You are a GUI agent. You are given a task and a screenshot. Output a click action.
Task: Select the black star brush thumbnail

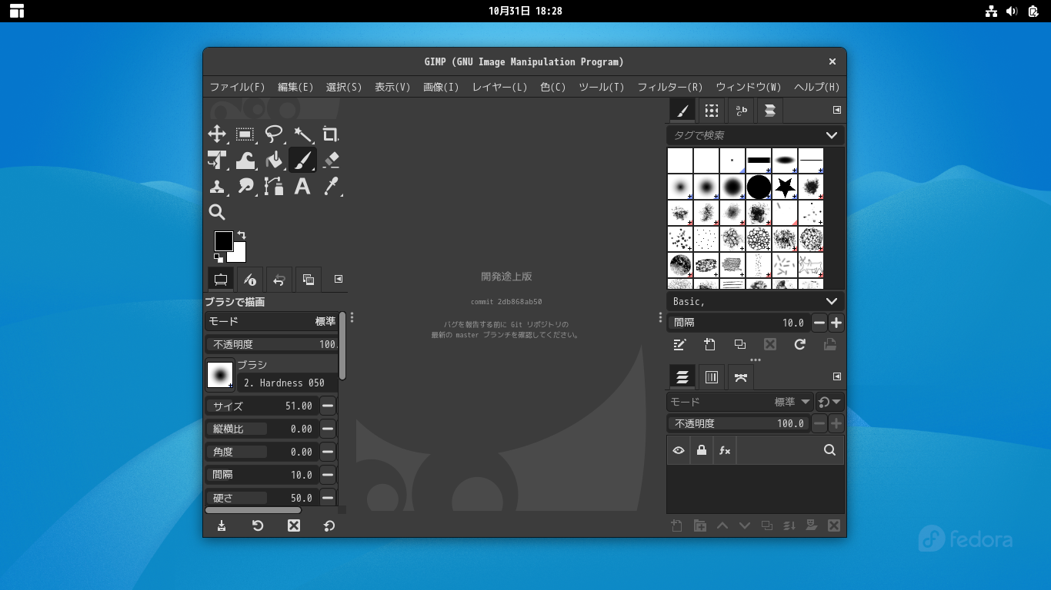click(x=785, y=187)
